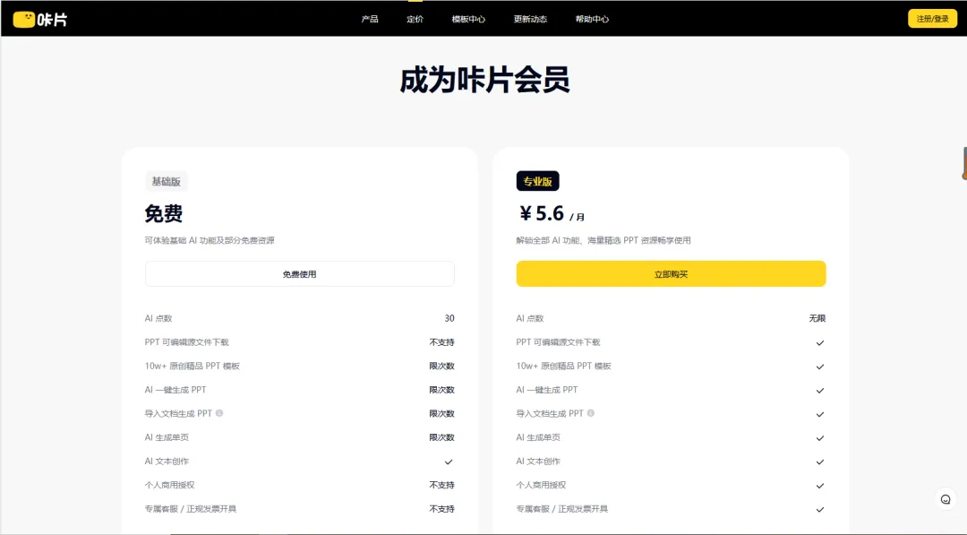Click the 专业版 plan badge
The width and height of the screenshot is (967, 535).
point(538,181)
